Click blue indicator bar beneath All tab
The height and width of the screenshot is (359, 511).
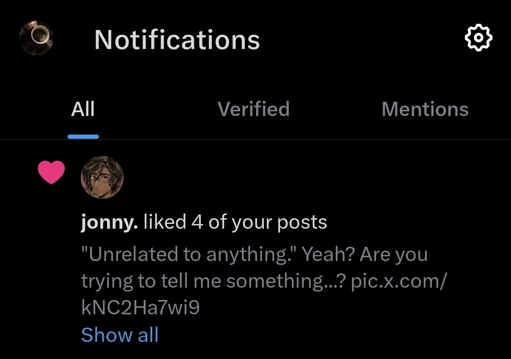coord(83,136)
